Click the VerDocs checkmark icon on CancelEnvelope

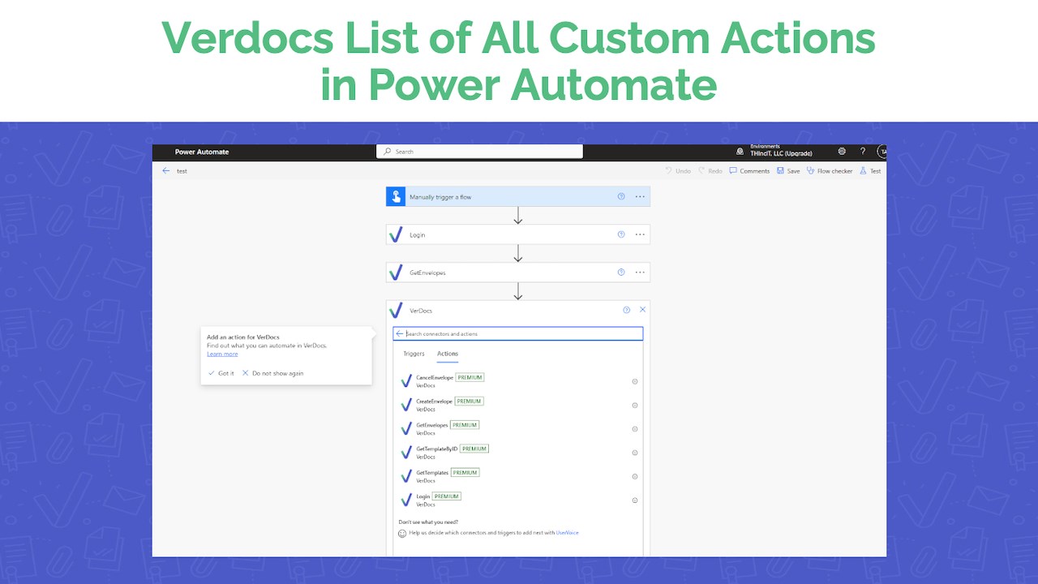click(x=406, y=381)
